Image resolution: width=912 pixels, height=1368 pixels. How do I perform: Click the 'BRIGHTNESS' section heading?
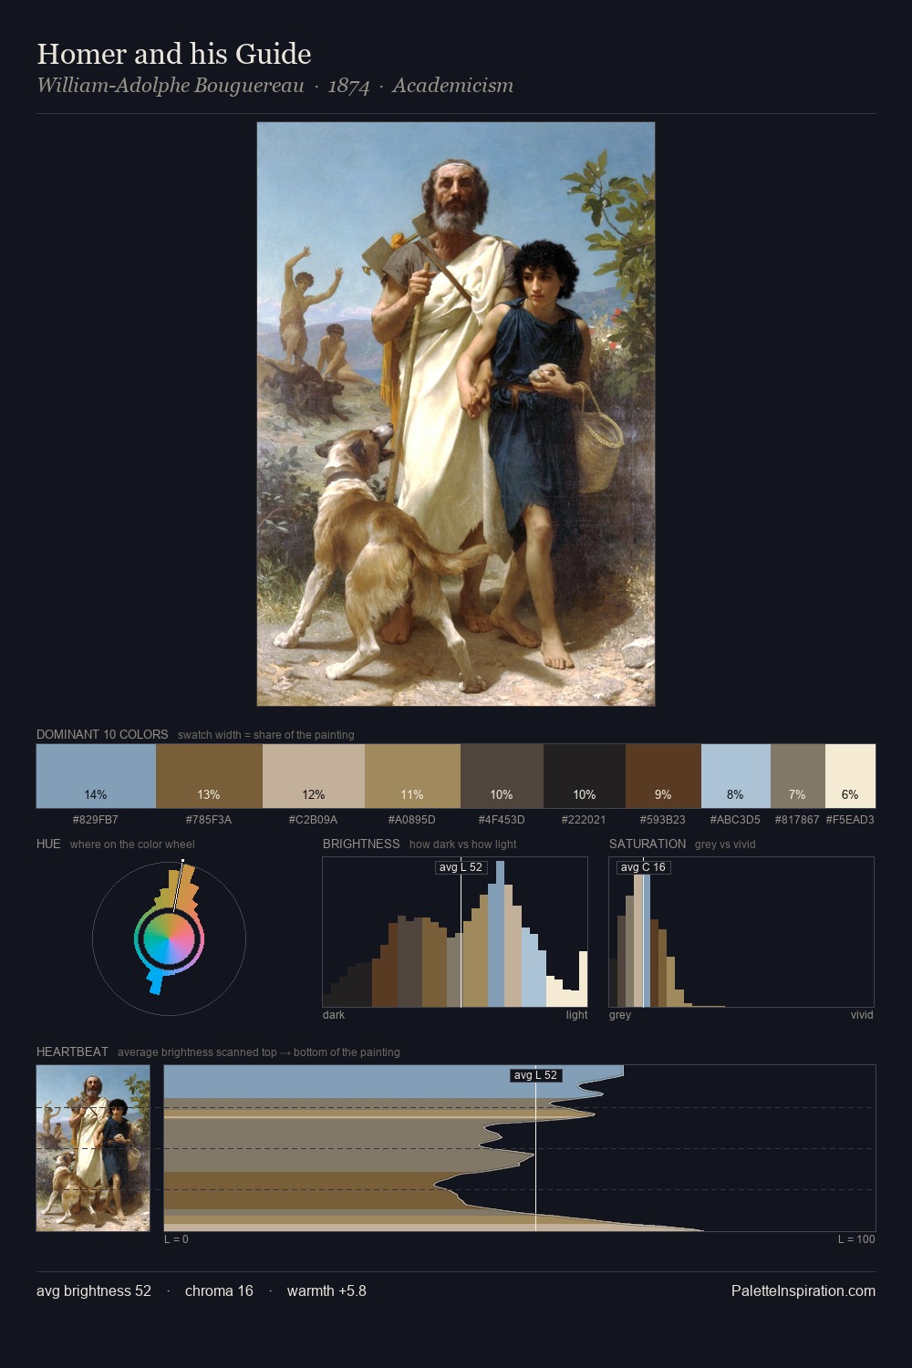361,844
